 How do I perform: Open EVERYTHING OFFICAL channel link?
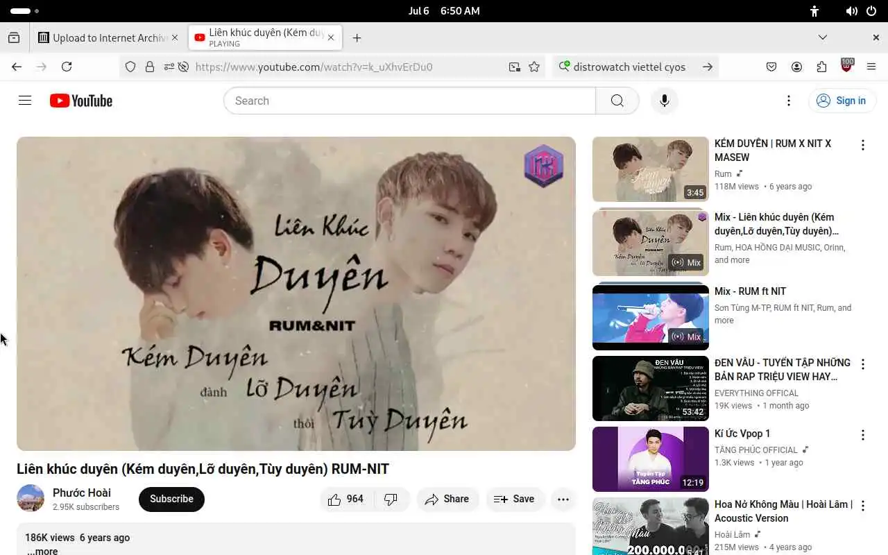[756, 393]
